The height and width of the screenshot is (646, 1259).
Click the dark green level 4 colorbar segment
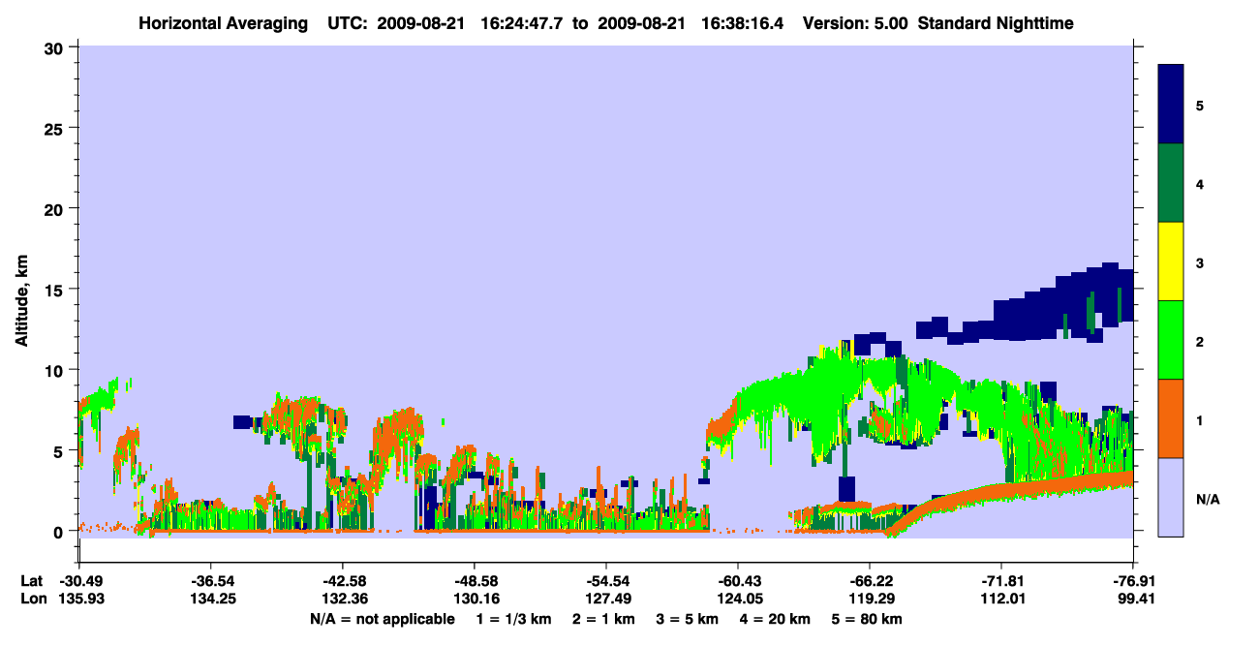point(1171,183)
